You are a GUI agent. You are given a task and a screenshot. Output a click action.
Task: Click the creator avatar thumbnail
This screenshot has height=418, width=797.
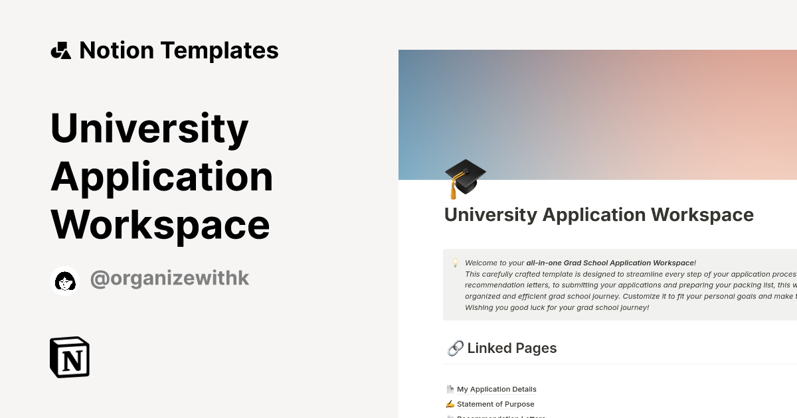[64, 279]
